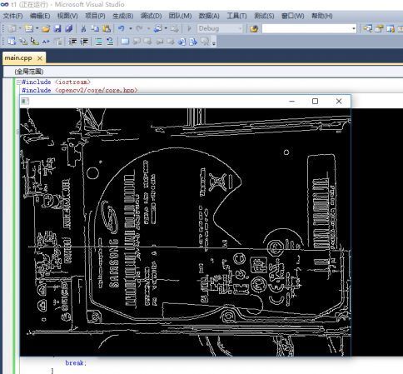Viewport: 403px width, 374px height.
Task: Click the Comment Out Selected Lines icon
Action: coord(98,42)
